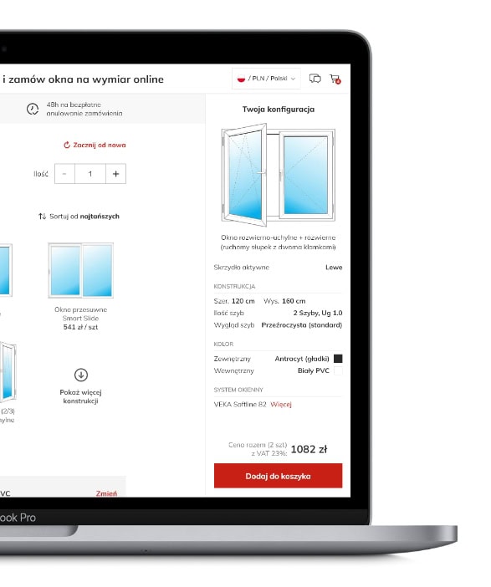Click the sort arrows icon
Screen dimensions: 491x587
42,217
